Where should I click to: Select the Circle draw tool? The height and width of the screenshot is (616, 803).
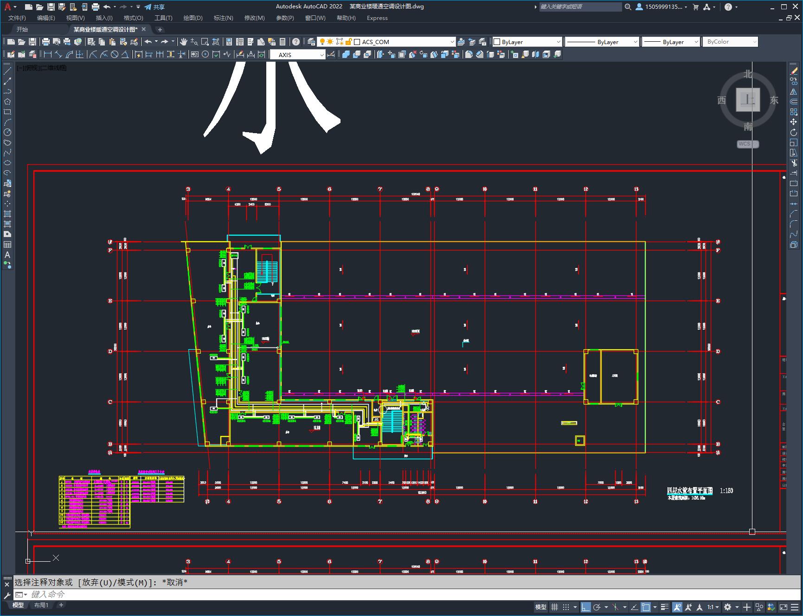pos(7,132)
